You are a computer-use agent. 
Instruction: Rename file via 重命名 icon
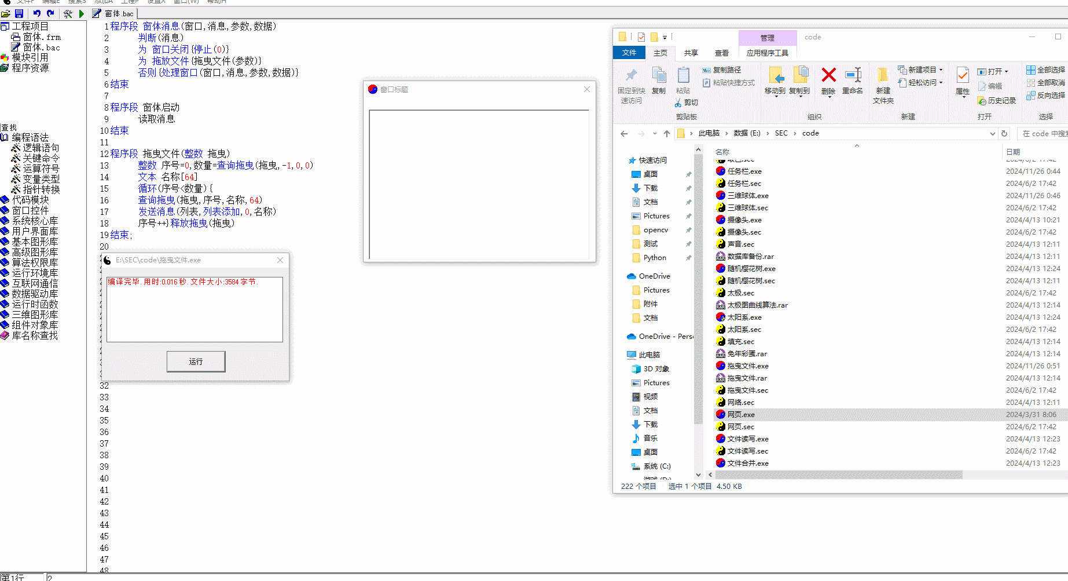pos(853,75)
